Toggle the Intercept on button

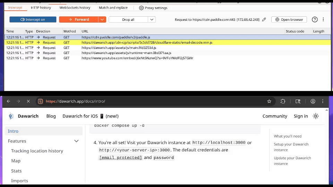[x=33, y=19]
